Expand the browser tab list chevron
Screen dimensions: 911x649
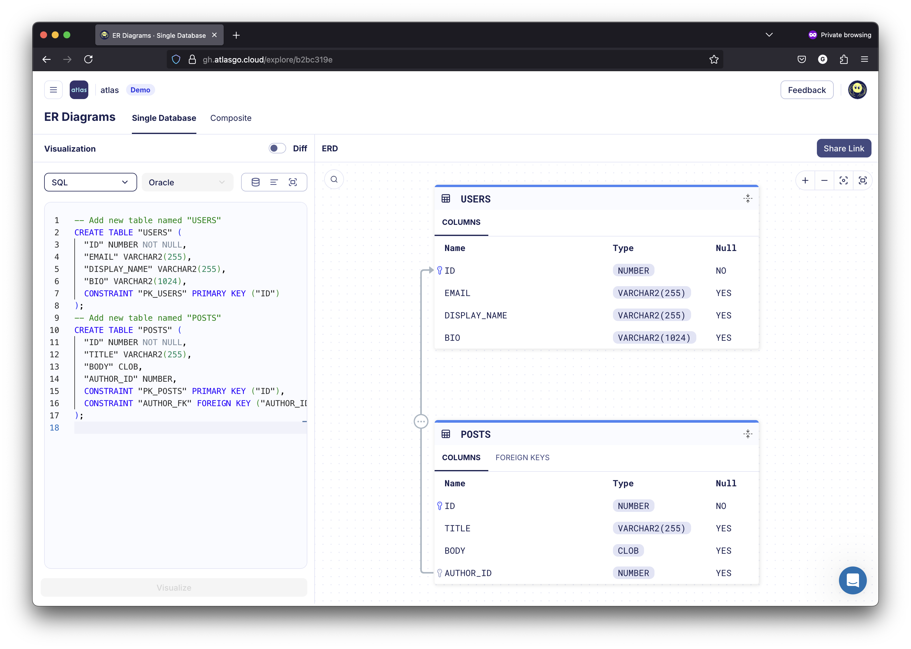tap(769, 35)
